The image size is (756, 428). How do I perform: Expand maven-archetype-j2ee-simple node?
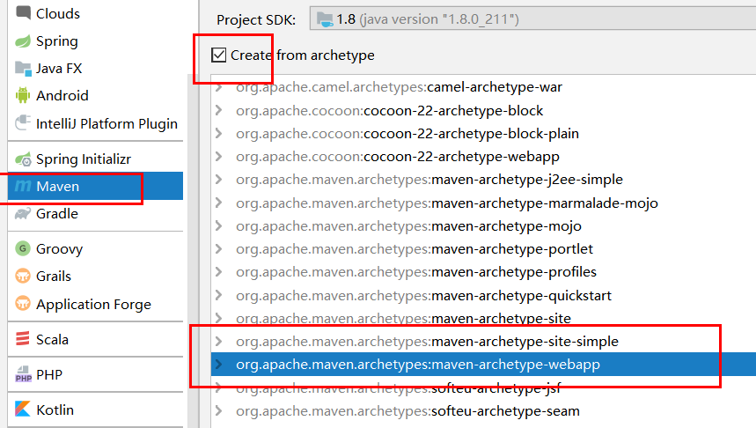pyautogui.click(x=219, y=180)
